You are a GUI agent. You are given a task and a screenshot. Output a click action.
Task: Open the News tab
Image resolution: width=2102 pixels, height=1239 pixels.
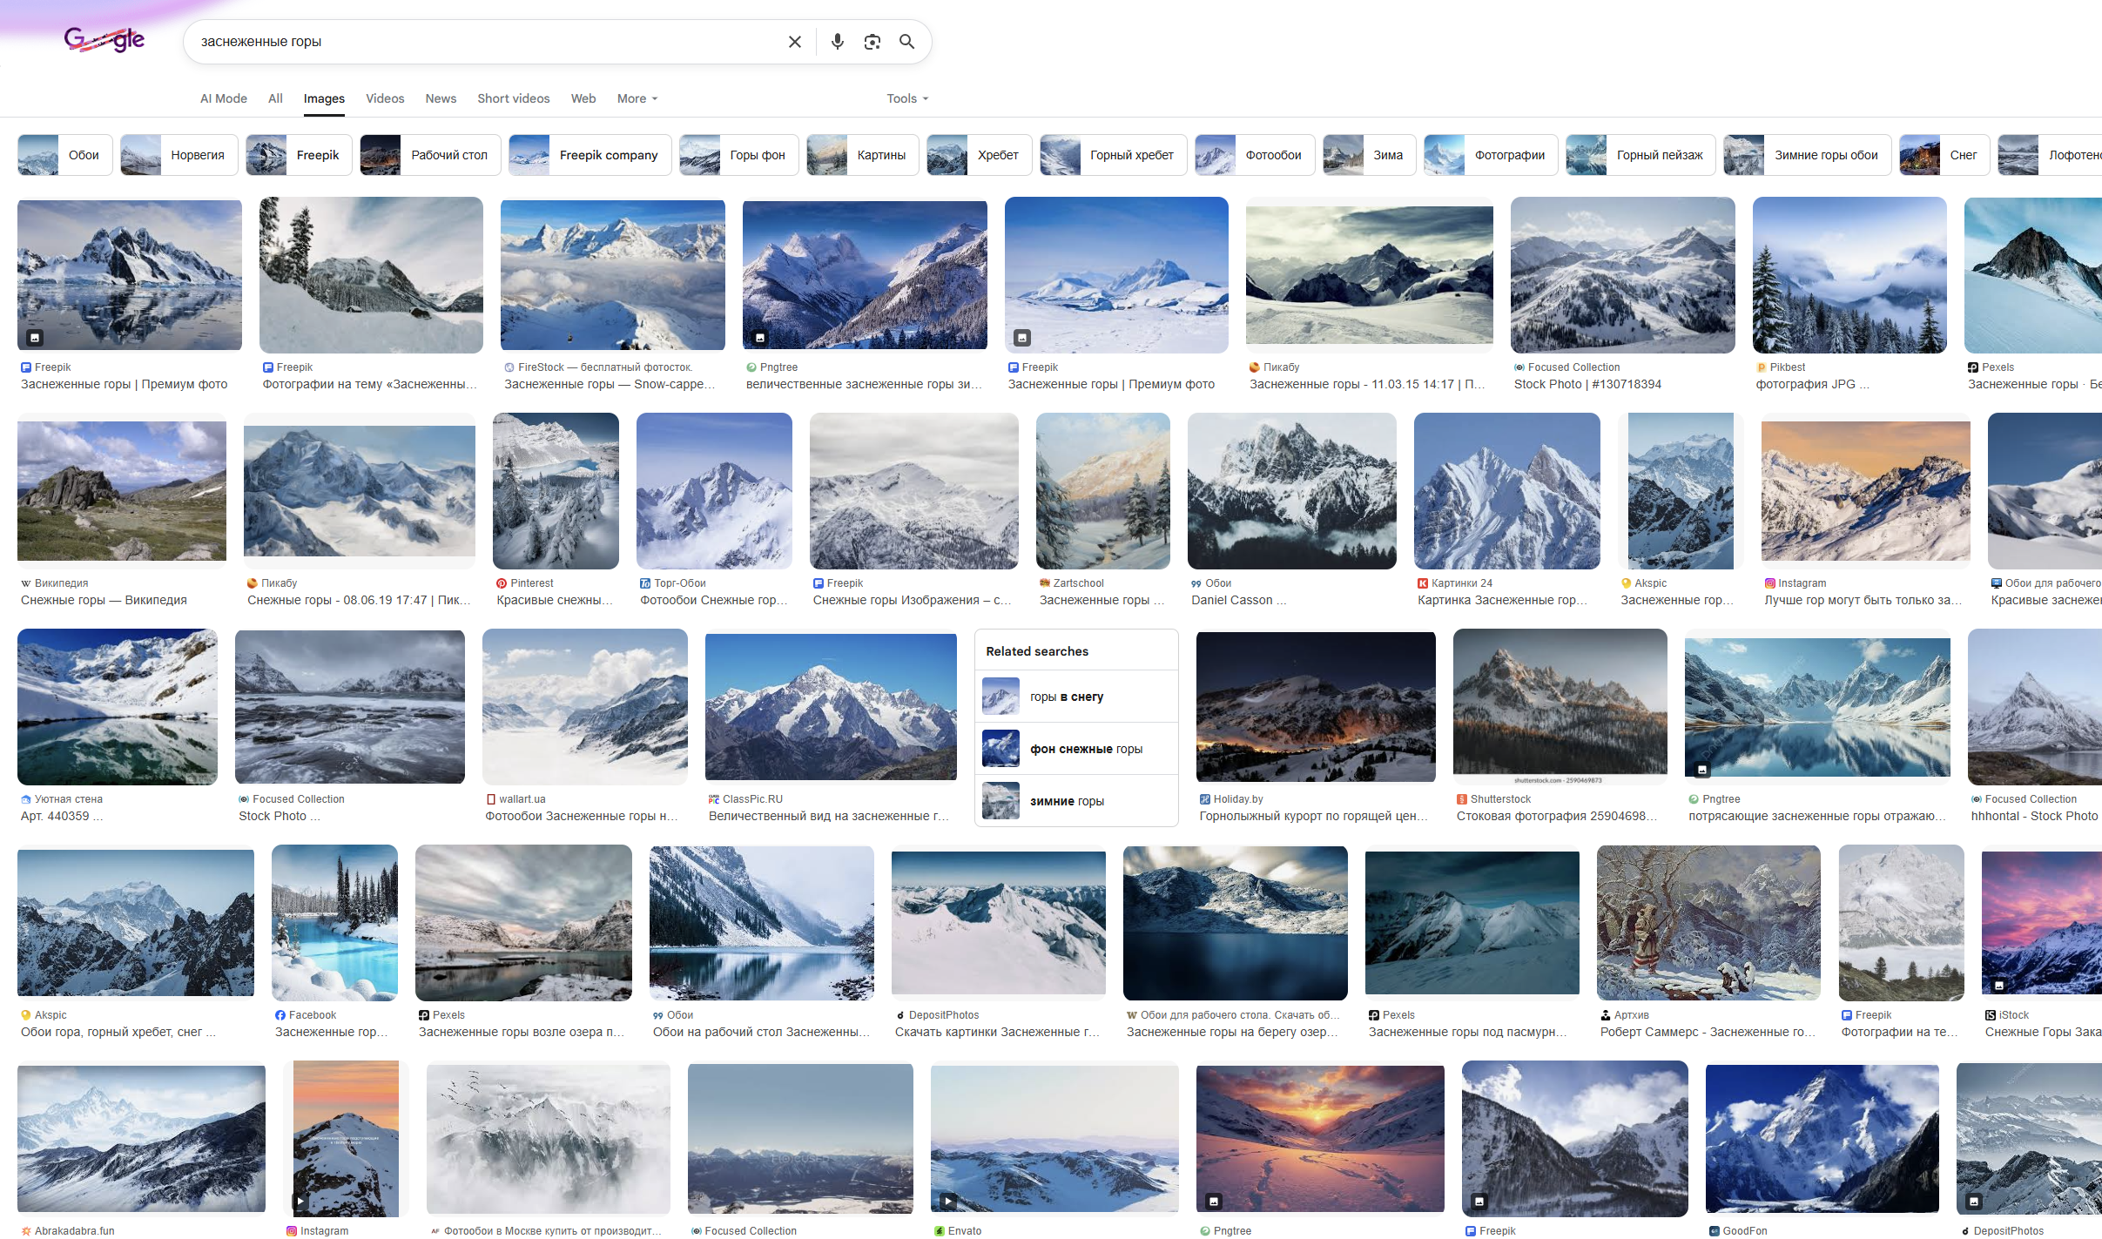click(441, 98)
